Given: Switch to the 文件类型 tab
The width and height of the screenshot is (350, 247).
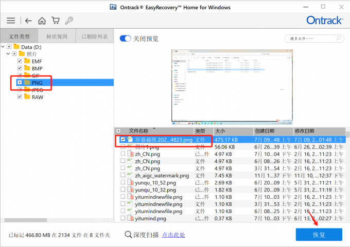Looking at the screenshot, I should tap(19, 36).
